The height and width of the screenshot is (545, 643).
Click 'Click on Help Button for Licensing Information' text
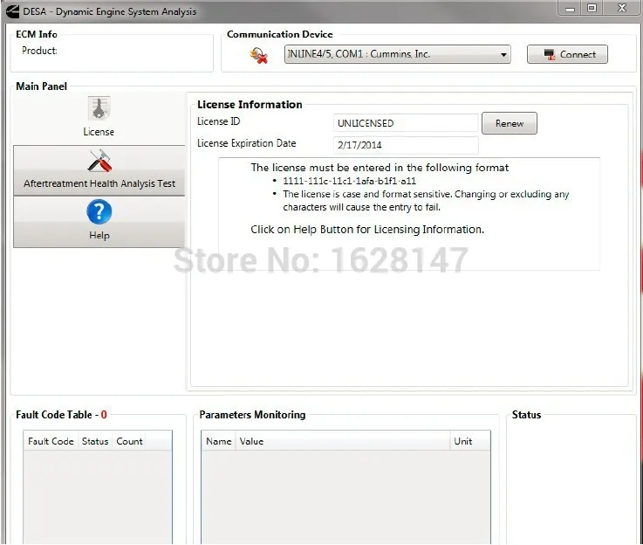click(367, 230)
